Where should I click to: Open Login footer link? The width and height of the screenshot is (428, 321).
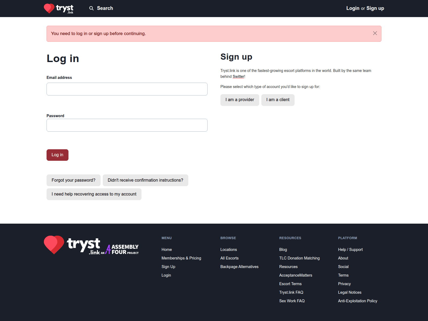(166, 275)
